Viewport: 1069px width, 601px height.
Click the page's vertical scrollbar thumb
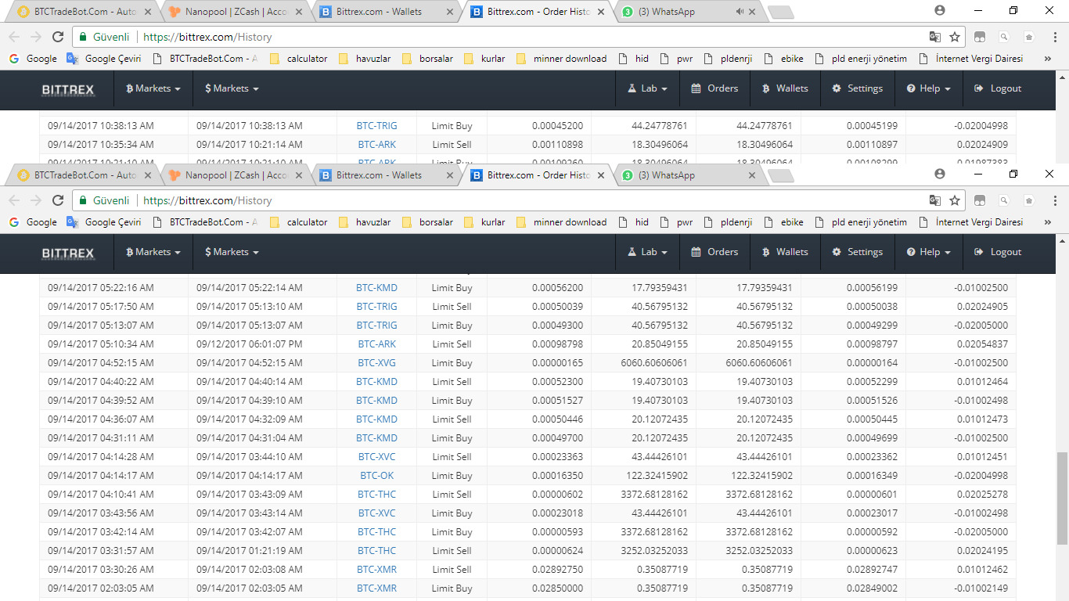(x=1062, y=498)
